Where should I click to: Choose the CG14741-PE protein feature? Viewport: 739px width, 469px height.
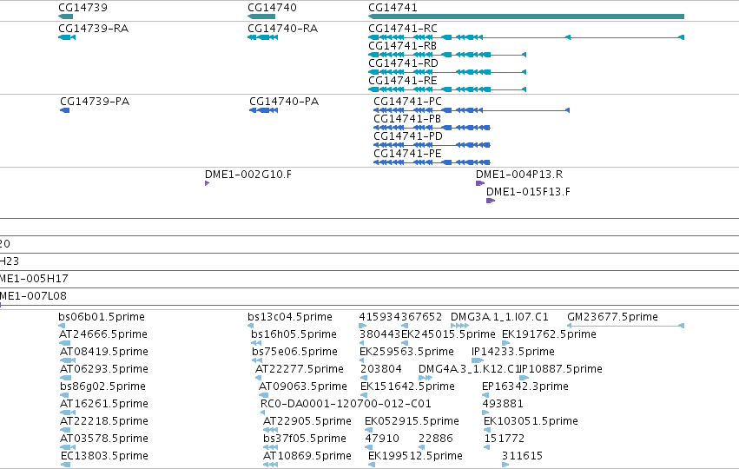coord(407,154)
